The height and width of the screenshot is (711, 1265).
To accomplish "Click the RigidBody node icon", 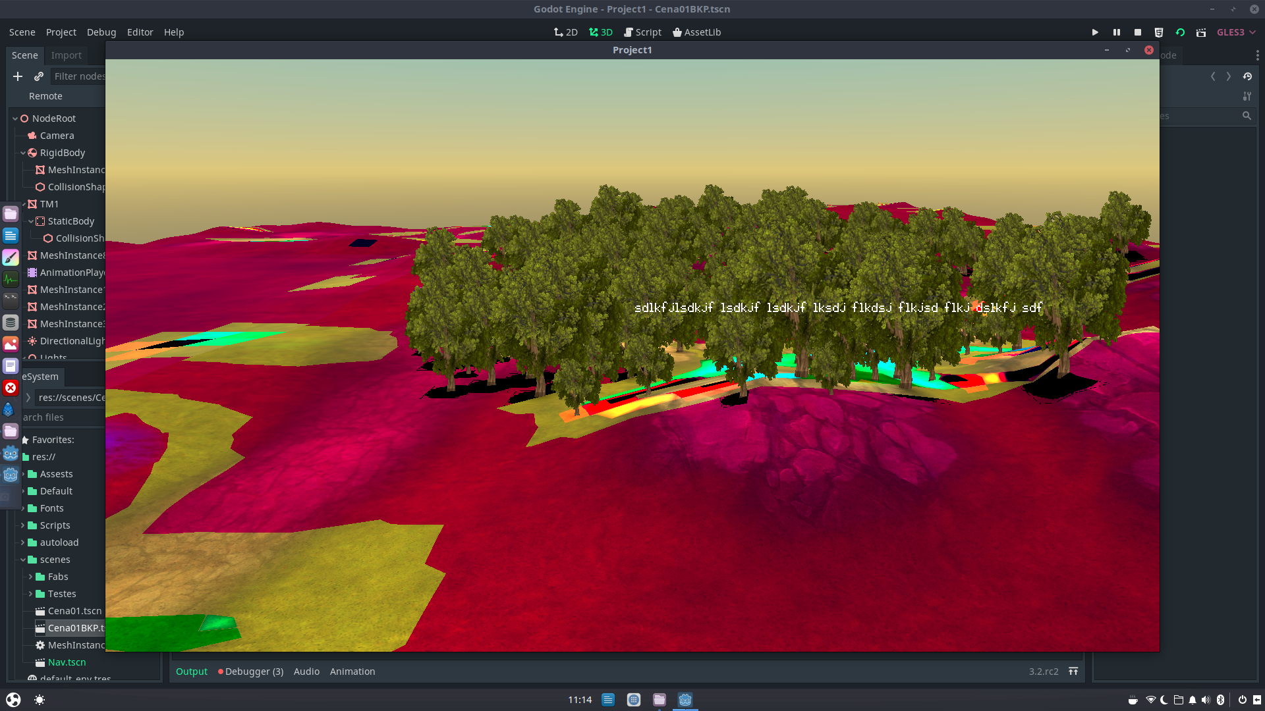I will click(33, 152).
